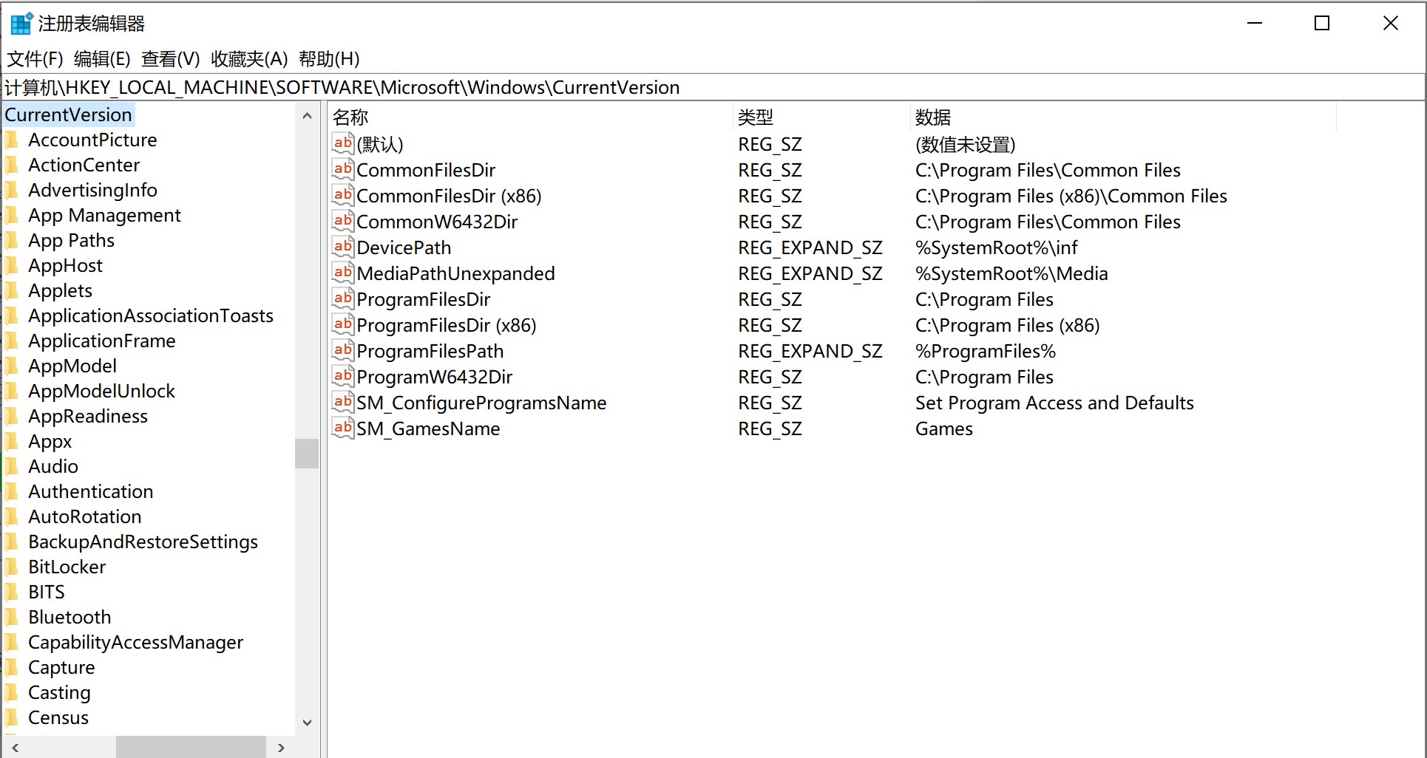This screenshot has height=758, width=1427.
Task: Select the App Management key
Action: [x=104, y=216]
